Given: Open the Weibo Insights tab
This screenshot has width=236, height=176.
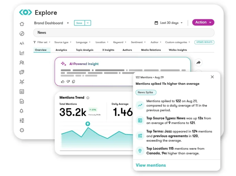Looking at the screenshot, I should point(178,50).
